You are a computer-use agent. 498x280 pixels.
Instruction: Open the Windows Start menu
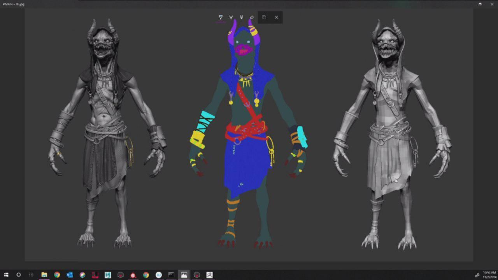(x=6, y=275)
